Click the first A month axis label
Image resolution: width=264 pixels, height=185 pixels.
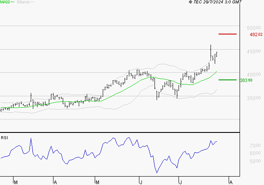[55, 182]
